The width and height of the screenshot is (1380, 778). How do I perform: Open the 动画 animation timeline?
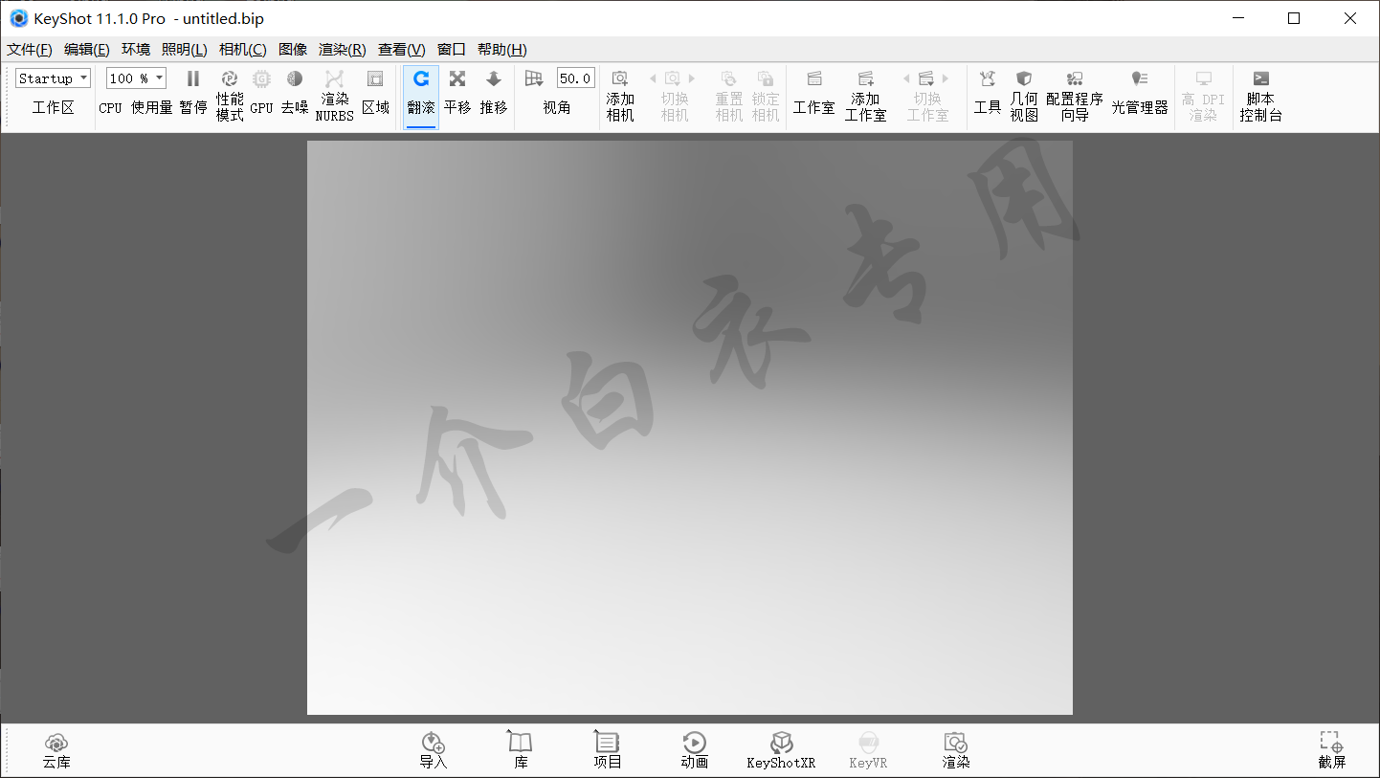tap(694, 749)
